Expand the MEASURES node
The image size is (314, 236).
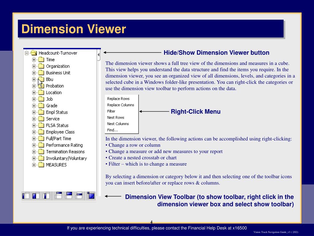(x=34, y=165)
